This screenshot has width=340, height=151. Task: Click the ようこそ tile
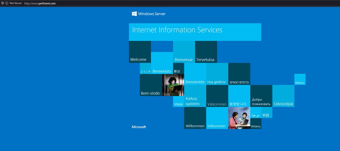point(145,68)
